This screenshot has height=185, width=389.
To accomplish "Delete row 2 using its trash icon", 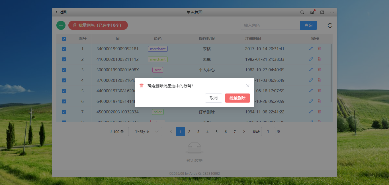I will [x=319, y=59].
